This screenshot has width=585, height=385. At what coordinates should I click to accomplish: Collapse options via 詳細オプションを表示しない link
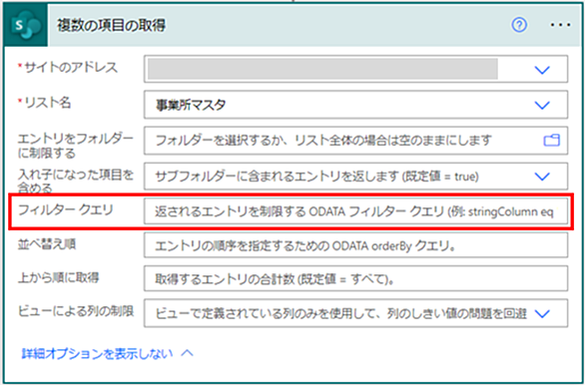click(97, 353)
